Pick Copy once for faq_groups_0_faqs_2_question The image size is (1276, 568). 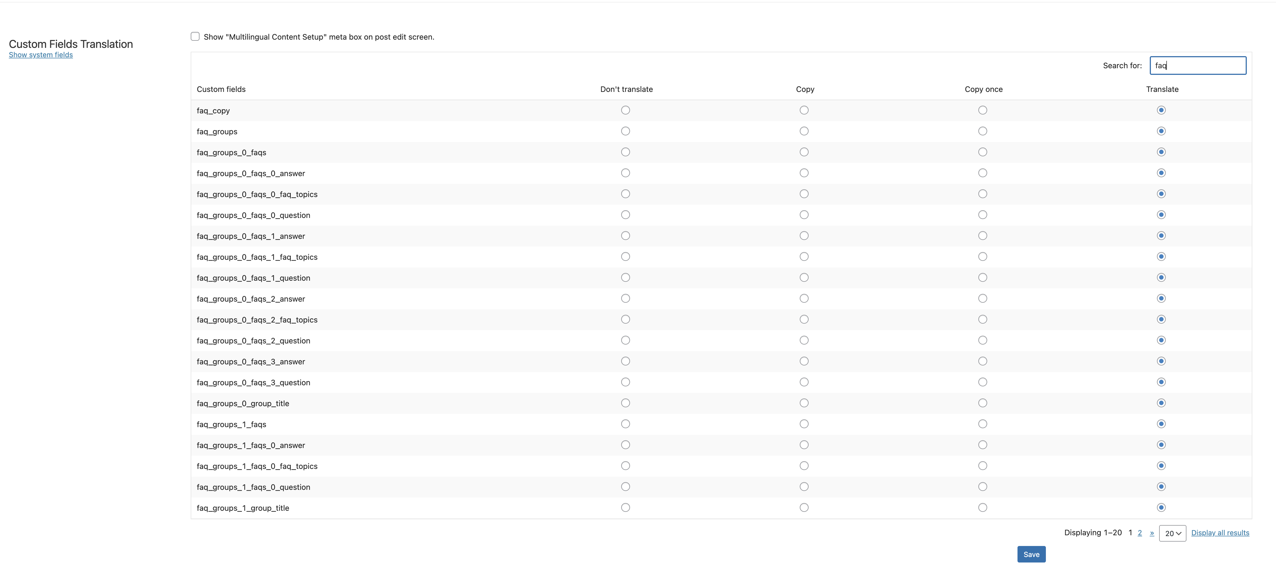pyautogui.click(x=982, y=340)
